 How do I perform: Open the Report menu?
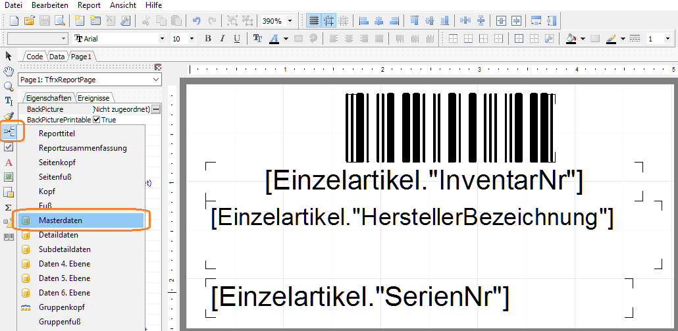pos(89,5)
